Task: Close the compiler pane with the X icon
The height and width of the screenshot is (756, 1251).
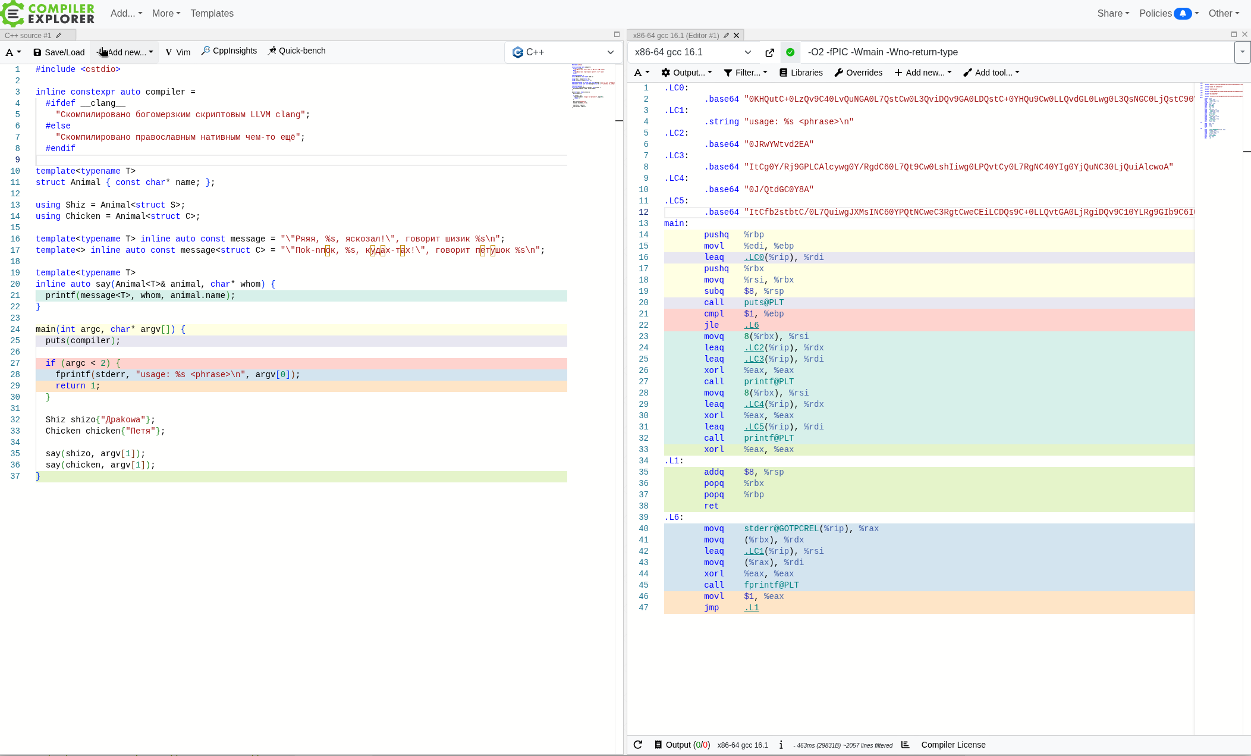Action: pos(1244,34)
